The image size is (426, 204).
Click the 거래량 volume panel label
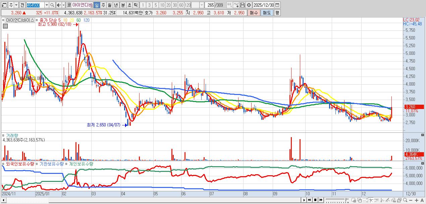[12, 135]
